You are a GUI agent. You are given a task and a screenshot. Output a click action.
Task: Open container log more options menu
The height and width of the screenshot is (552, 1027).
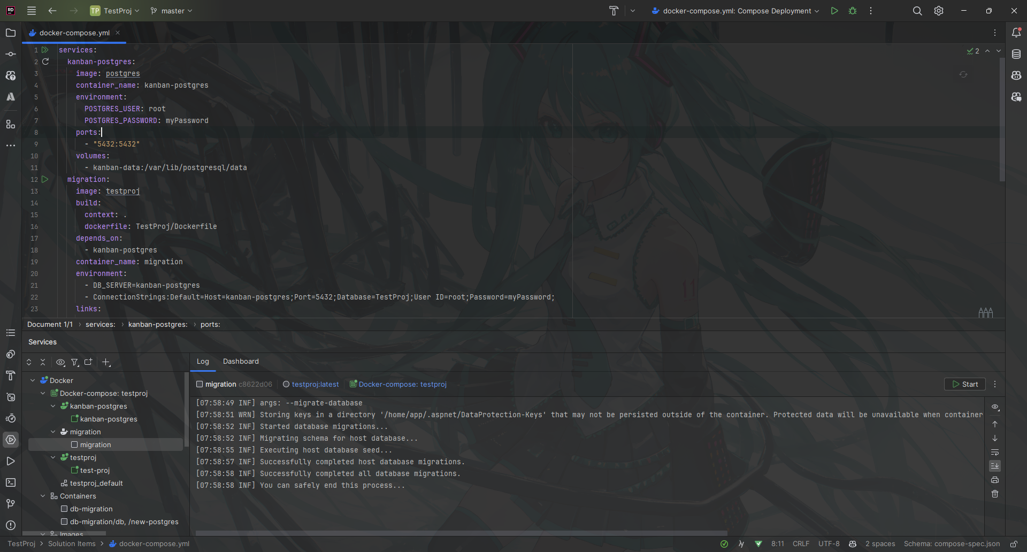(x=995, y=384)
